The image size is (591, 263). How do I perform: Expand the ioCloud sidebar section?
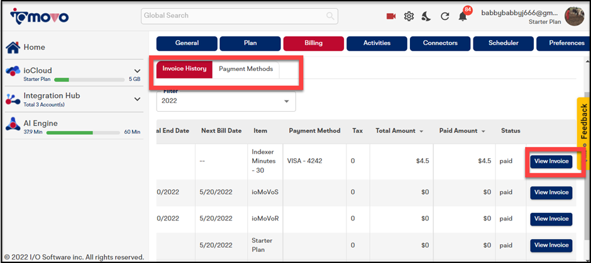[x=137, y=70]
